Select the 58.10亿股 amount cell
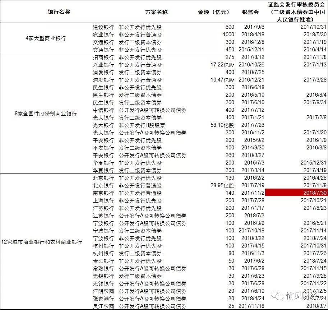 [222, 125]
